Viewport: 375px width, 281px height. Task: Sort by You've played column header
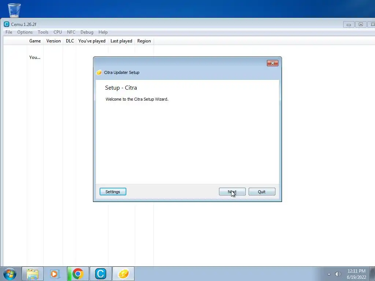(x=92, y=41)
